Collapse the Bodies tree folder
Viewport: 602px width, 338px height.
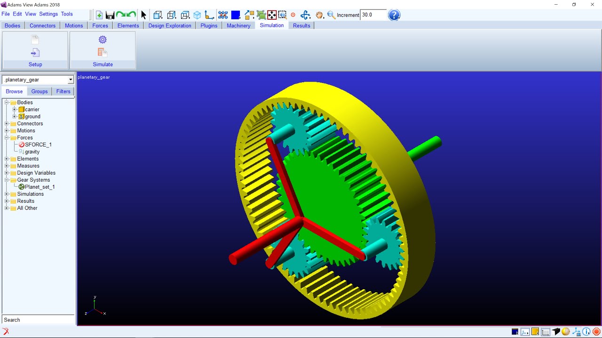coord(7,102)
